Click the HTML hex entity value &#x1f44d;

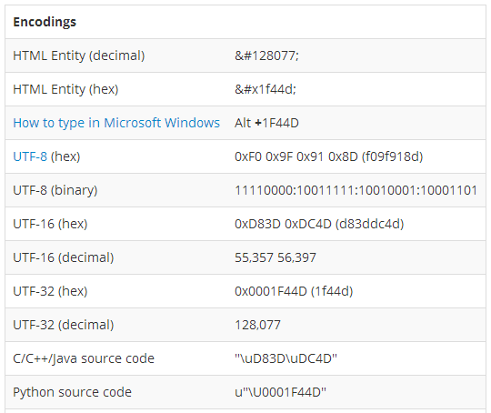click(x=266, y=89)
